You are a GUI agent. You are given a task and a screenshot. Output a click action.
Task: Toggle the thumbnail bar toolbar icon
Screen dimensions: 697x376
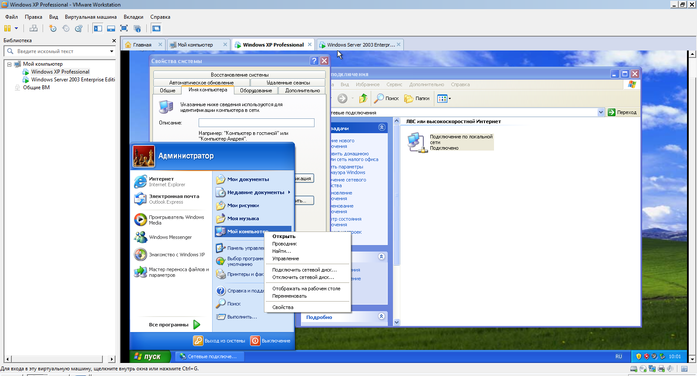(111, 28)
